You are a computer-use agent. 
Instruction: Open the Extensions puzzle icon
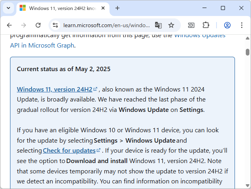tap(206, 25)
